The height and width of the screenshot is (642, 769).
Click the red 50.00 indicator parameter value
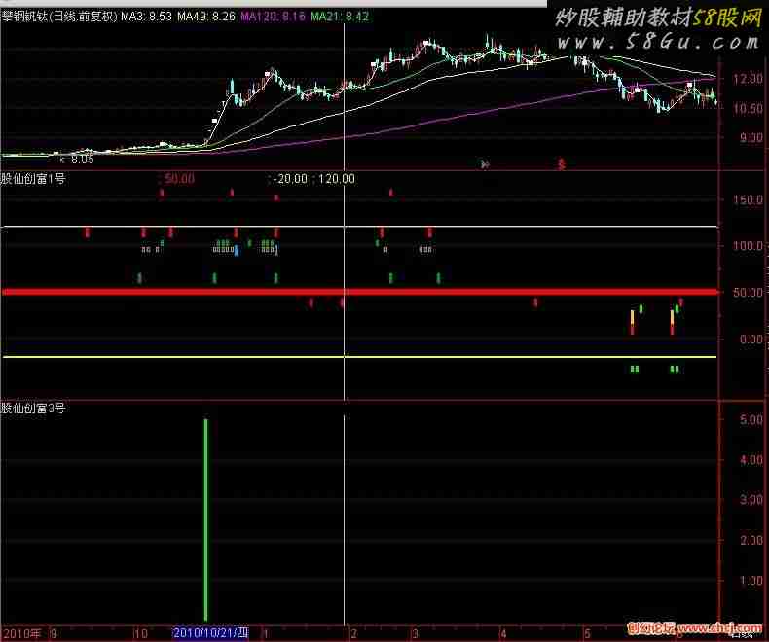tap(179, 178)
